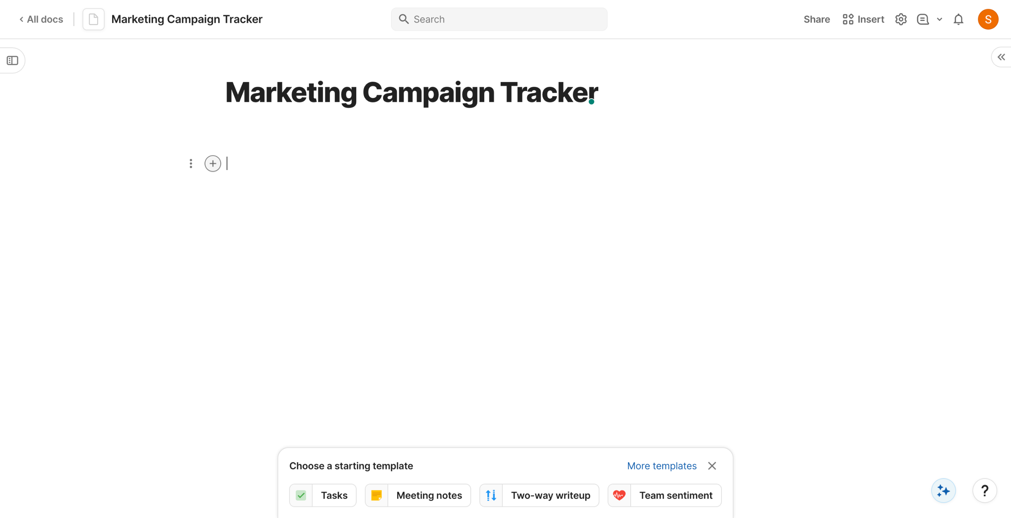Image resolution: width=1011 pixels, height=518 pixels.
Task: Open the AI sparkle assistant button
Action: tap(943, 490)
